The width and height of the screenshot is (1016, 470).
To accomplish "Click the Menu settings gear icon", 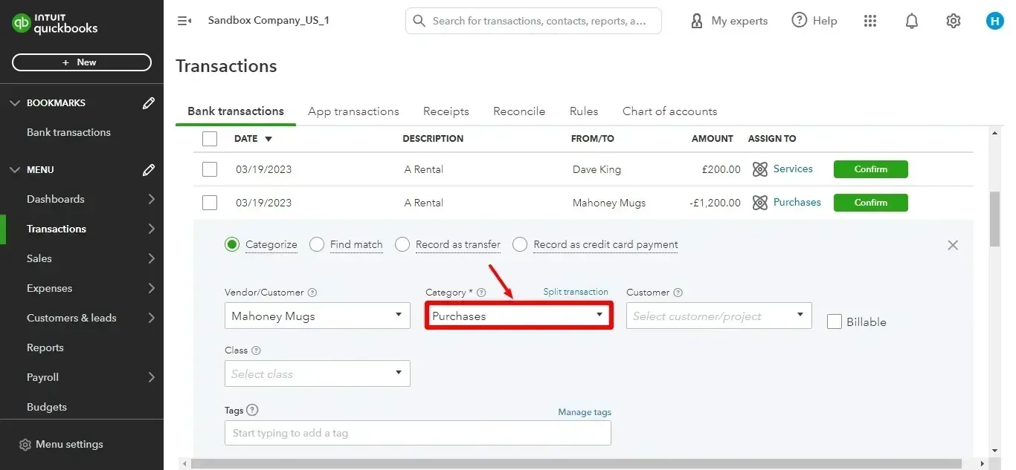I will [25, 445].
